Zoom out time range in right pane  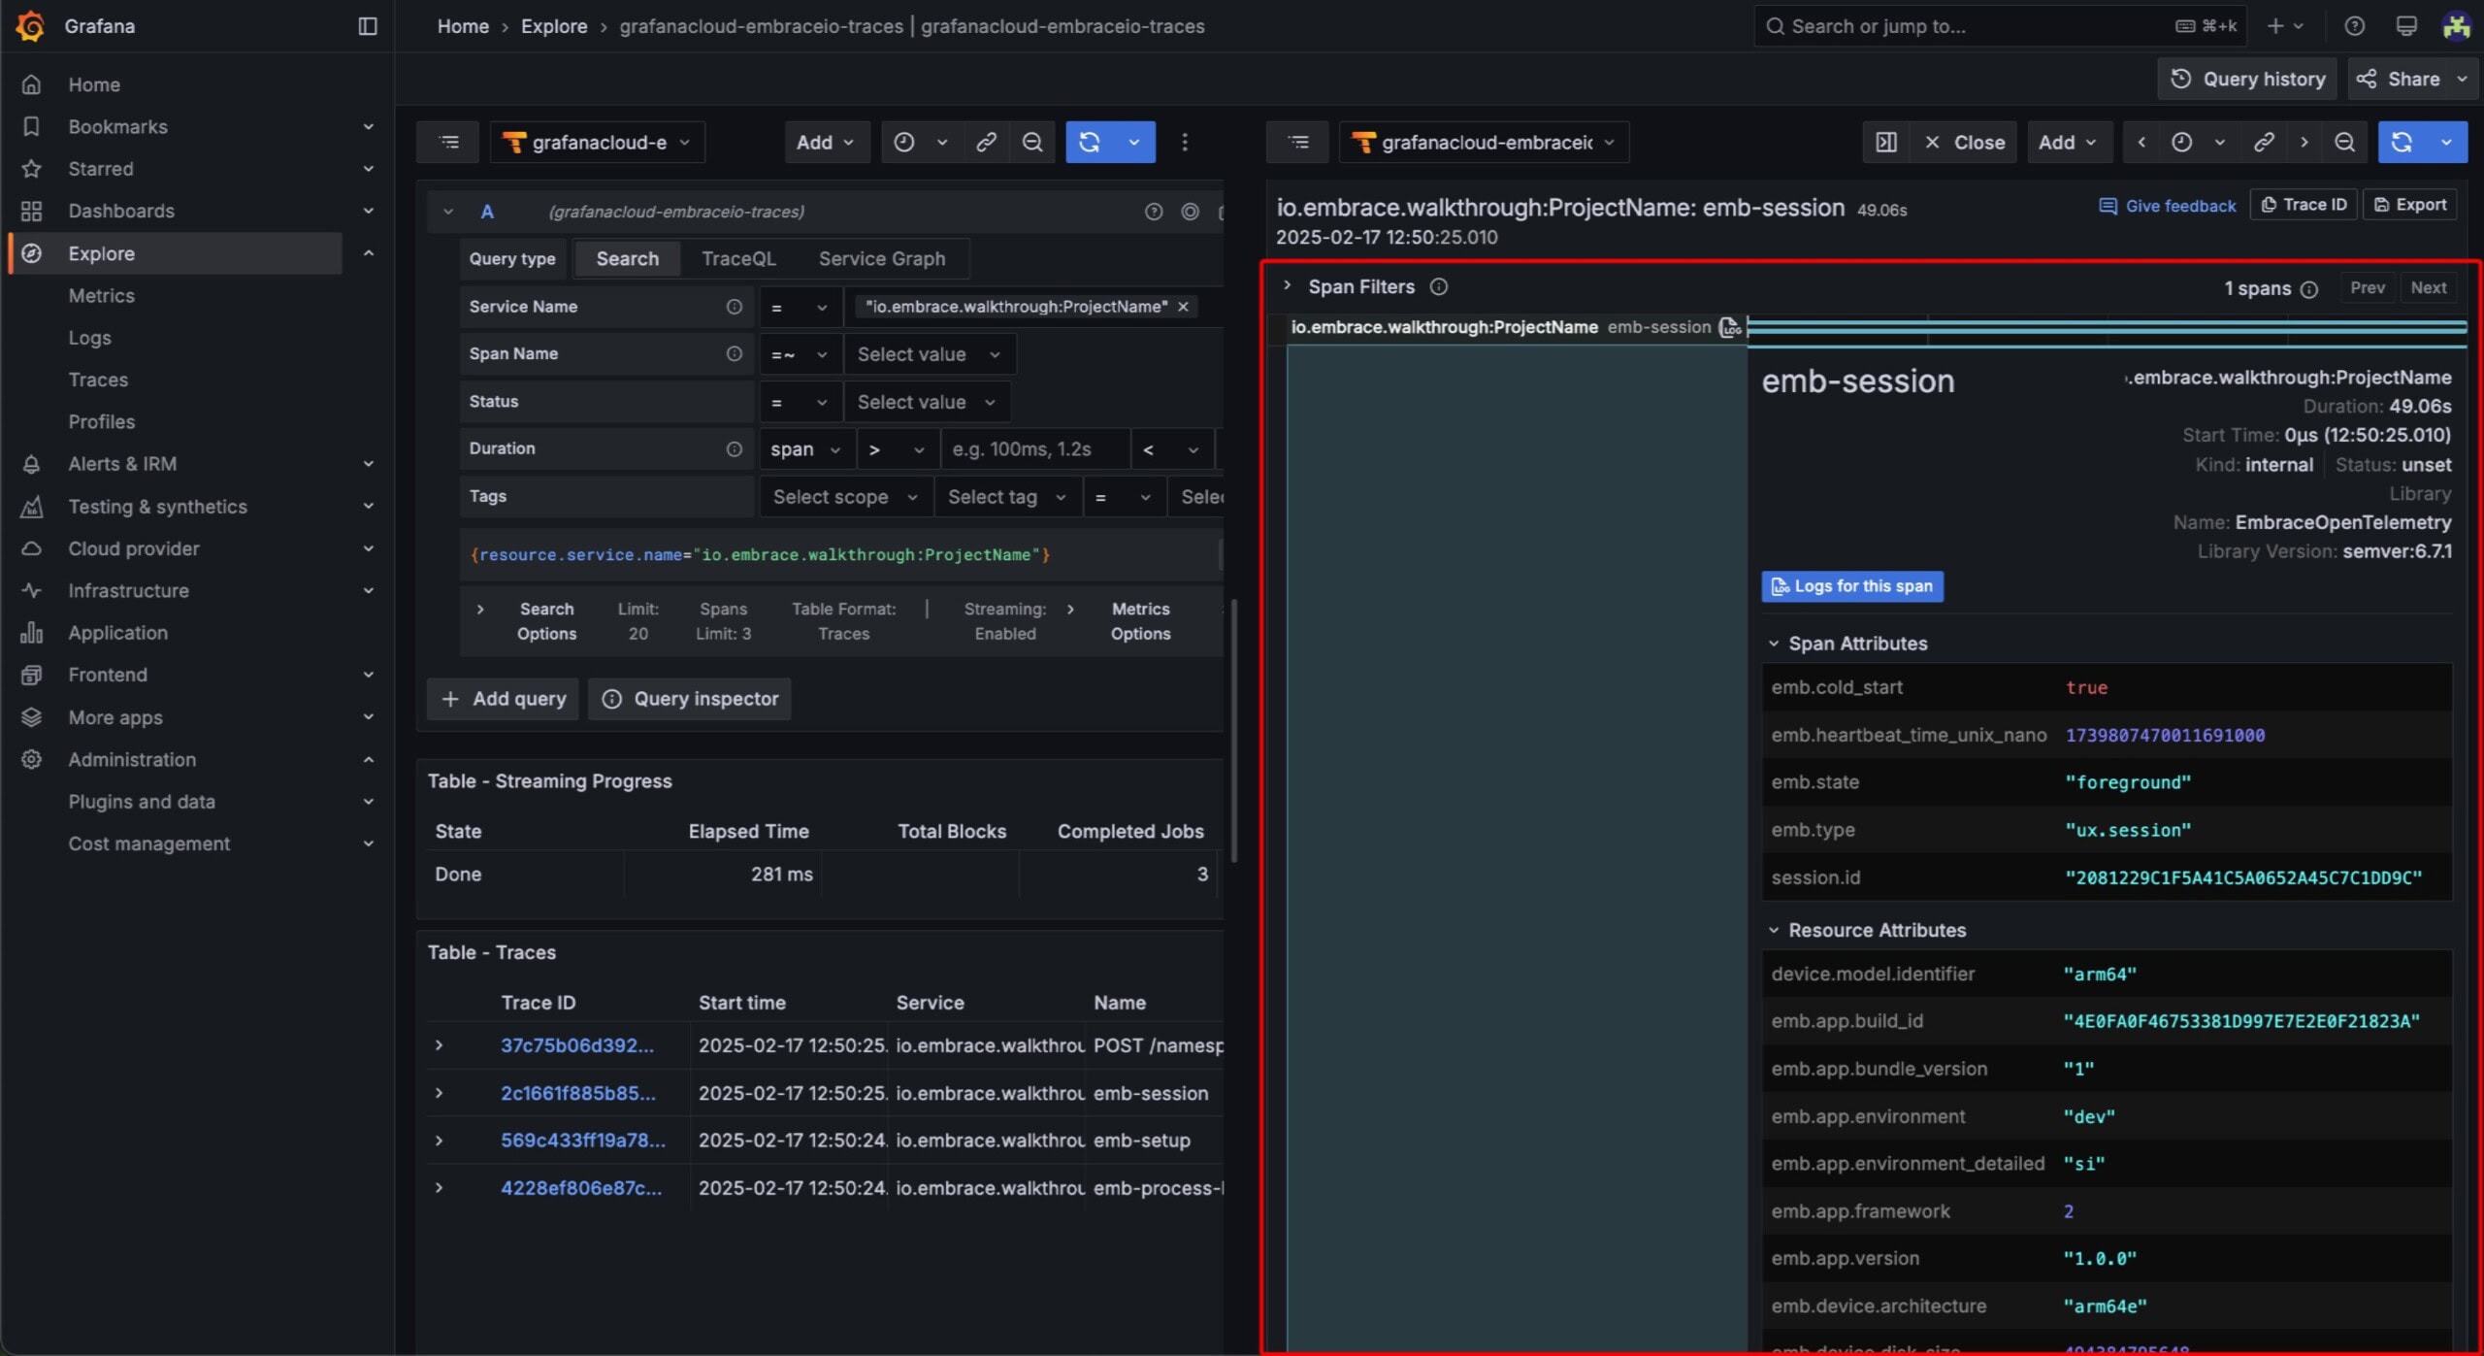click(x=2345, y=143)
